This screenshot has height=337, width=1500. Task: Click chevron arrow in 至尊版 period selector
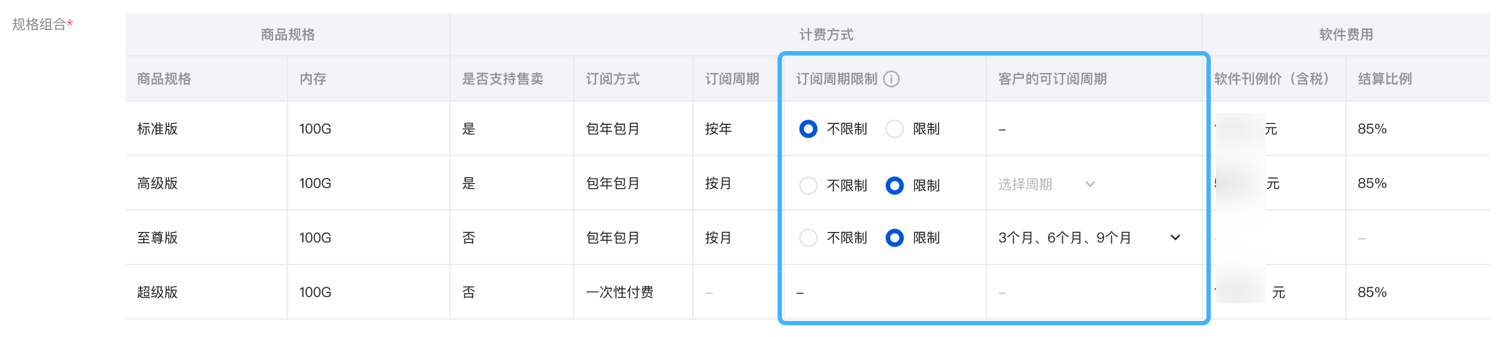[x=1175, y=238]
